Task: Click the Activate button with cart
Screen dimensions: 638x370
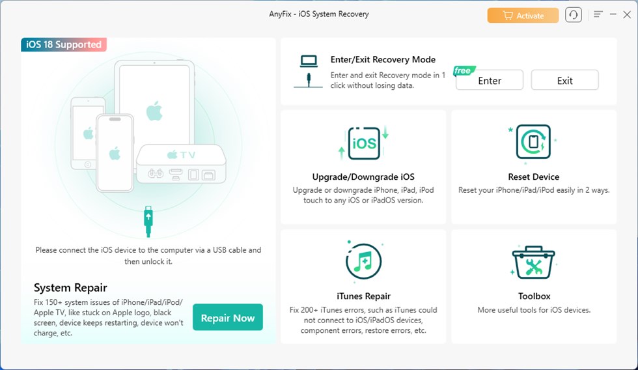Action: click(x=523, y=16)
